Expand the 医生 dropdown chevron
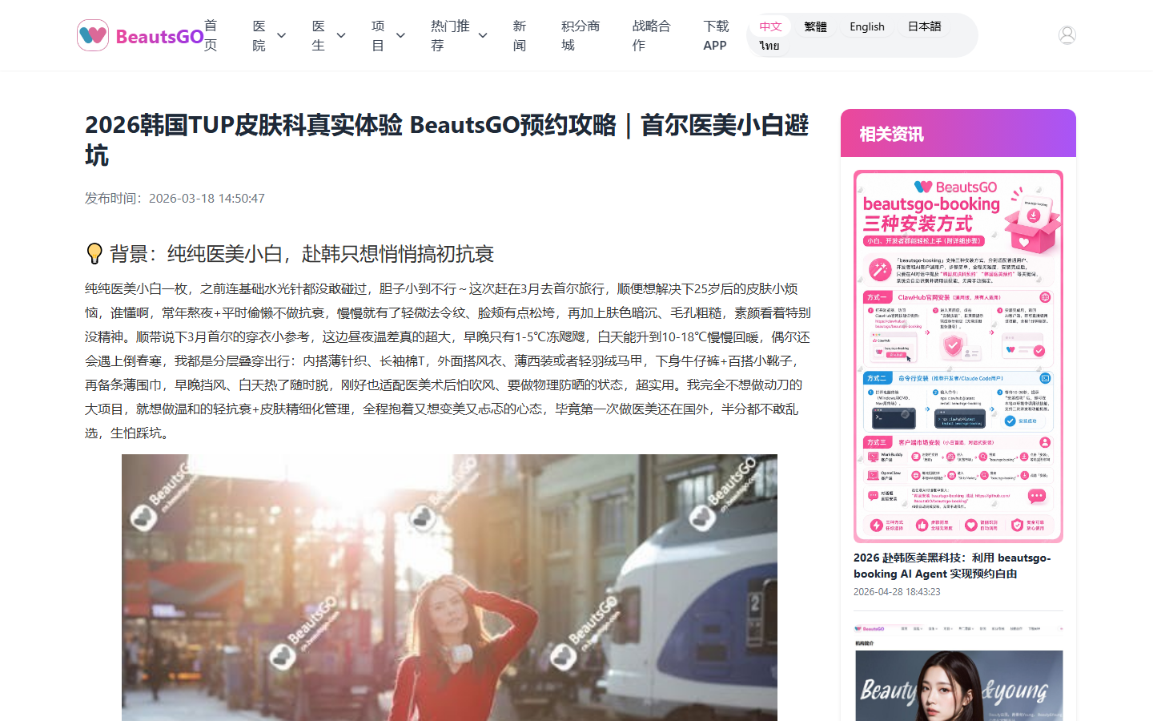The width and height of the screenshot is (1153, 721). pos(341,35)
